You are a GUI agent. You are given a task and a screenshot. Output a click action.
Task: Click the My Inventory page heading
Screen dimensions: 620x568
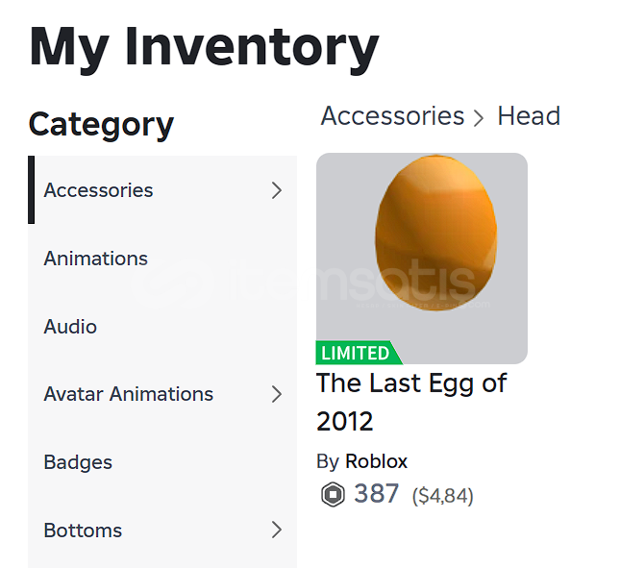click(204, 46)
